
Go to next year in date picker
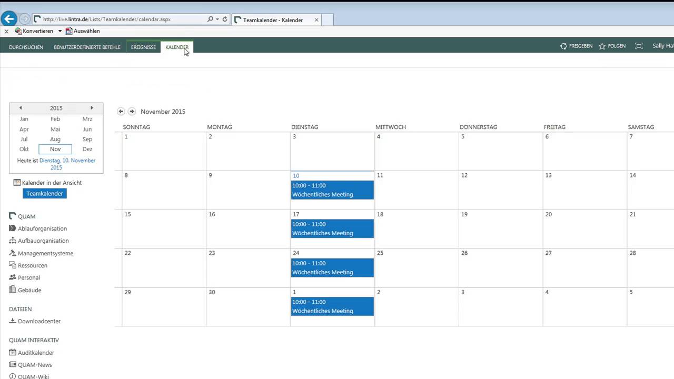click(x=92, y=108)
